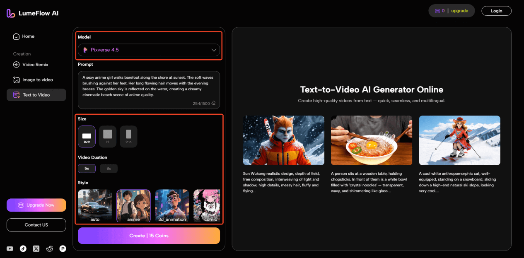The width and height of the screenshot is (524, 258).
Task: Open the Video Remix waveform icon
Action: pos(16,65)
